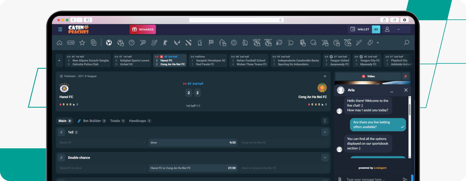The image size is (466, 181).
Task: Click the REWARDS button
Action: tap(143, 29)
